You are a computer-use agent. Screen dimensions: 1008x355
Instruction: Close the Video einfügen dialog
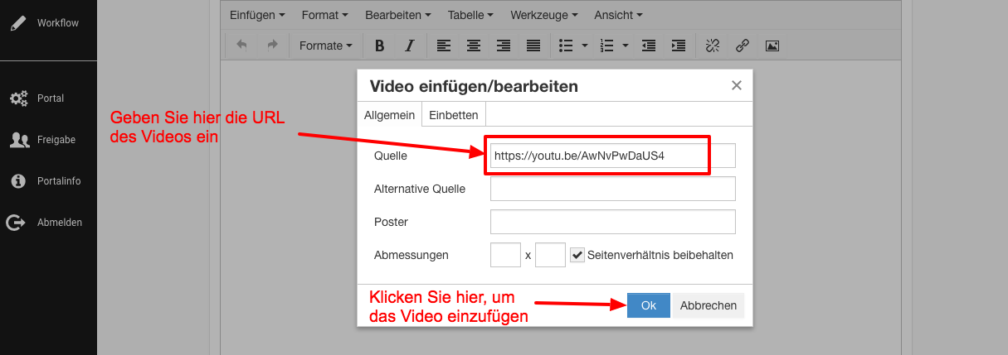(x=736, y=85)
